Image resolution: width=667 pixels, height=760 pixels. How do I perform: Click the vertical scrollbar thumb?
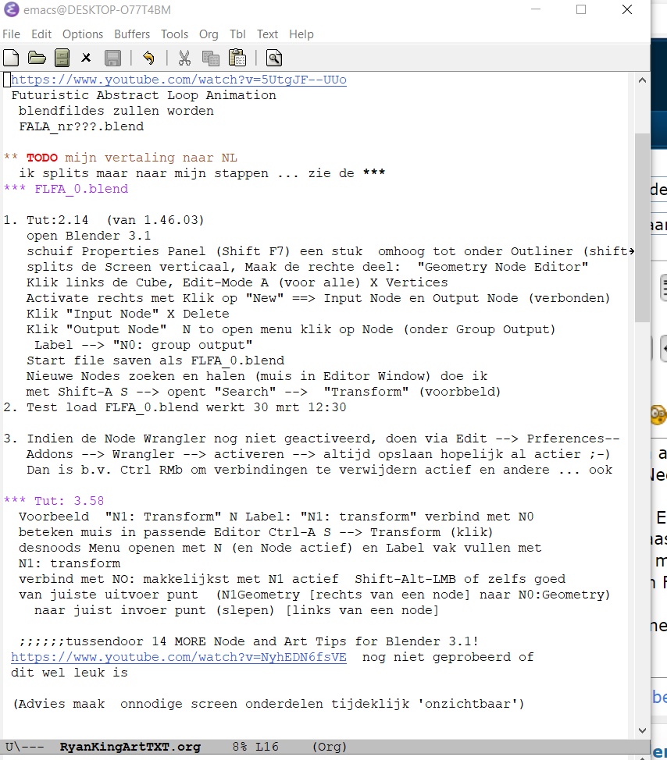point(642,228)
